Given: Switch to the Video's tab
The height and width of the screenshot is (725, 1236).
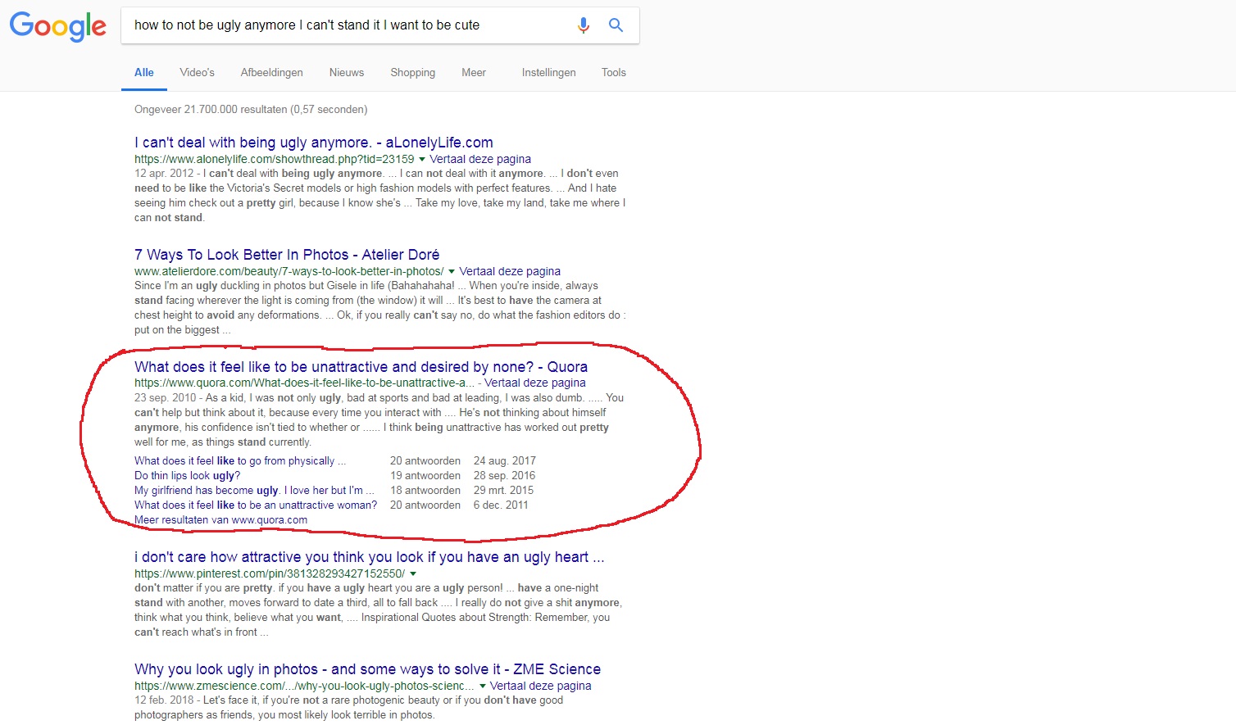Looking at the screenshot, I should [197, 73].
